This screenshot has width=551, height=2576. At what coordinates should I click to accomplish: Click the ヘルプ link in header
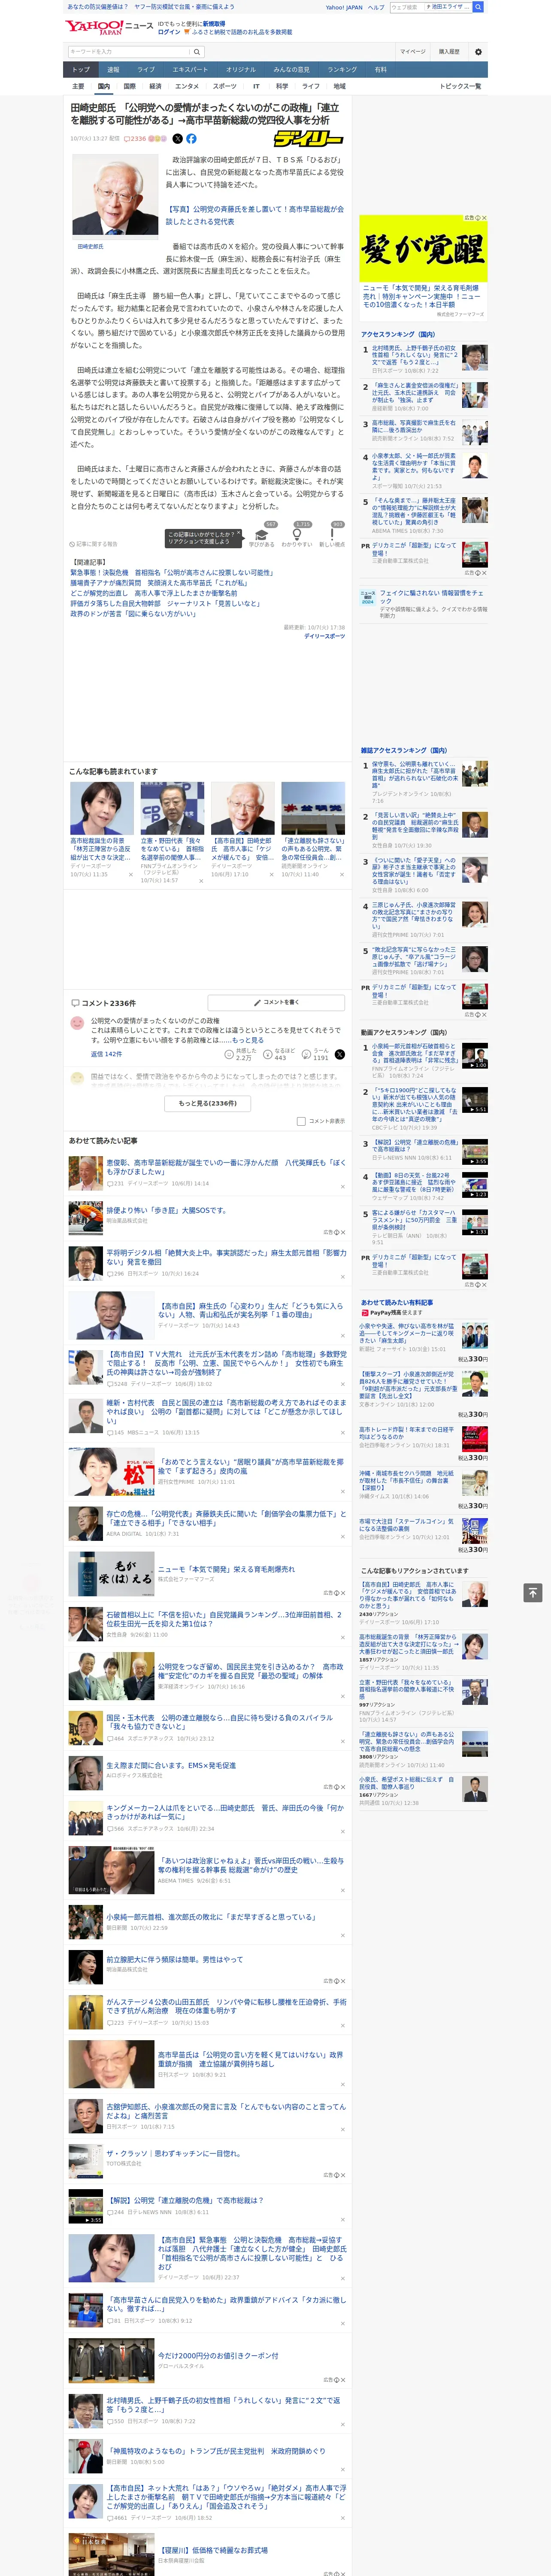(376, 7)
